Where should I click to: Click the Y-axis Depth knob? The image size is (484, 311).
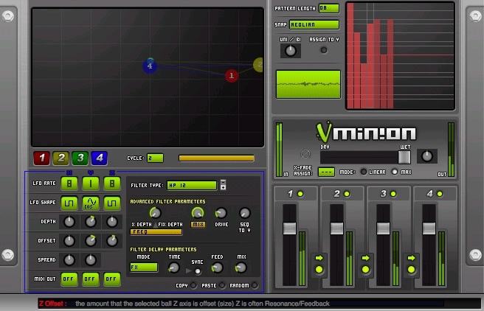pos(91,222)
